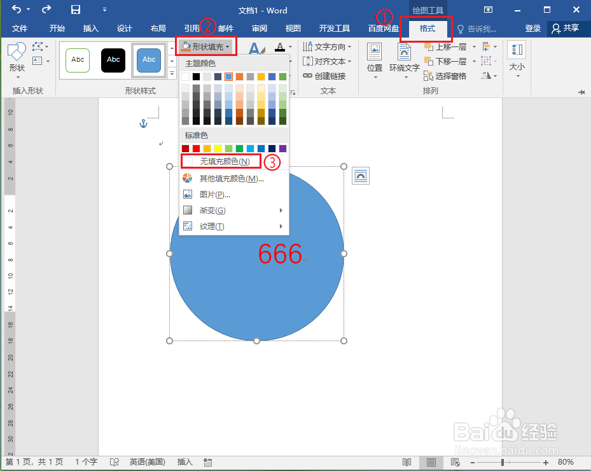
Task: Select No Fill (无填充颜色)
Action: [x=221, y=162]
